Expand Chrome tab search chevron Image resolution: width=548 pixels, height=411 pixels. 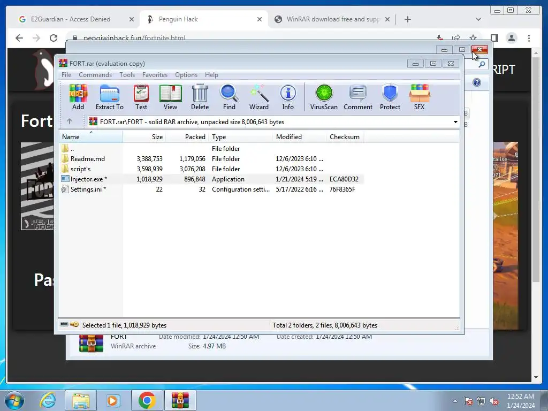tap(478, 19)
